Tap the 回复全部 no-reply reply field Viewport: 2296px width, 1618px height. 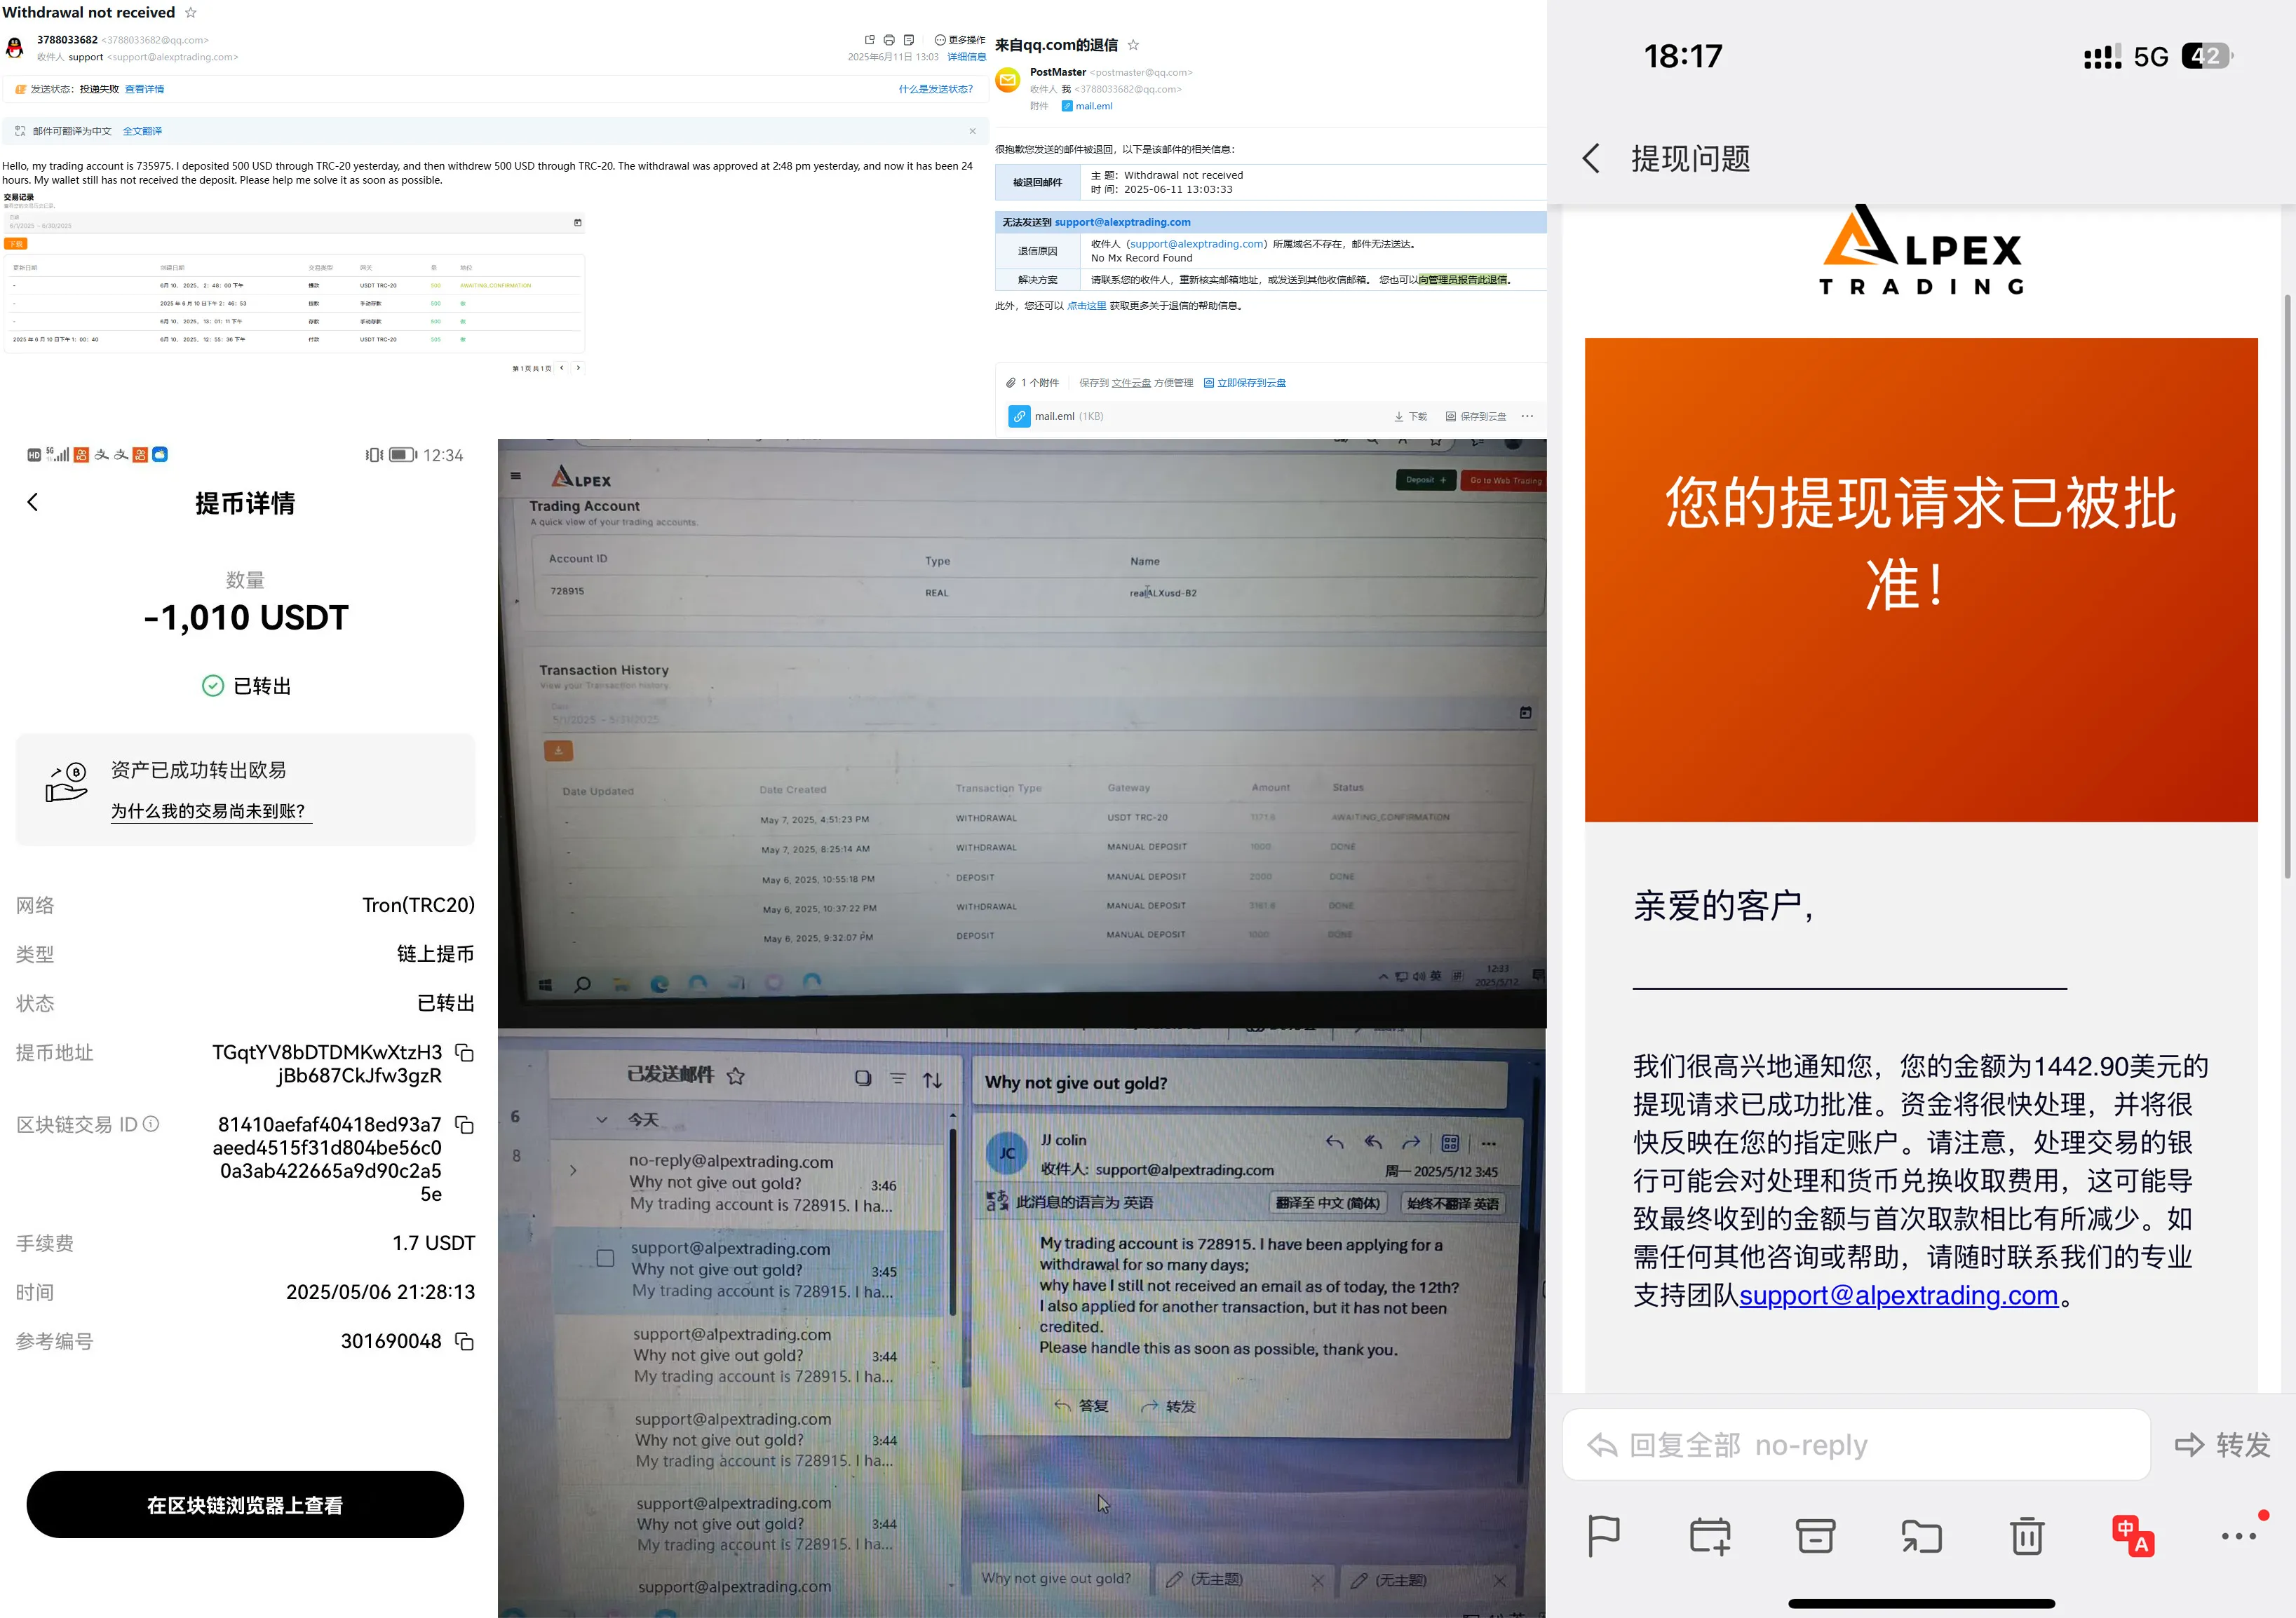coord(1856,1445)
